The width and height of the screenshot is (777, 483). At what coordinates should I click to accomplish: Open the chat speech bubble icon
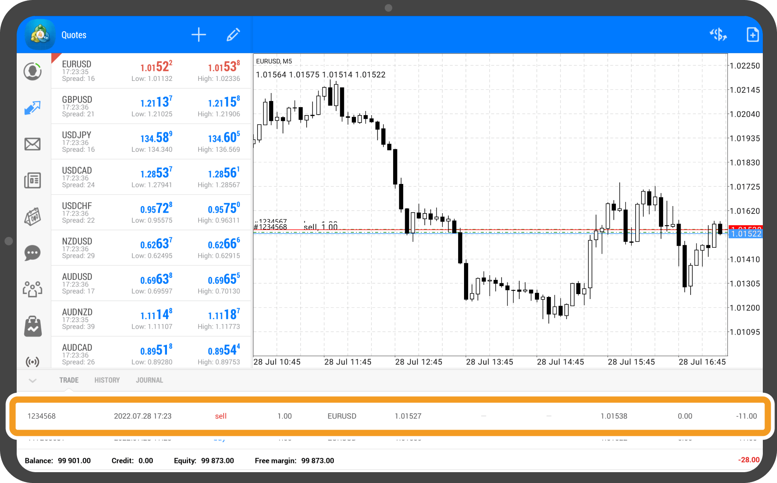tap(33, 253)
